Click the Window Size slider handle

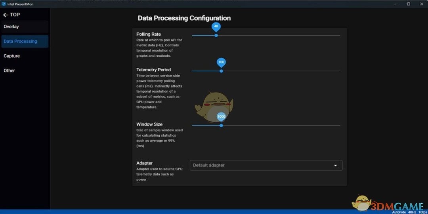tap(221, 126)
